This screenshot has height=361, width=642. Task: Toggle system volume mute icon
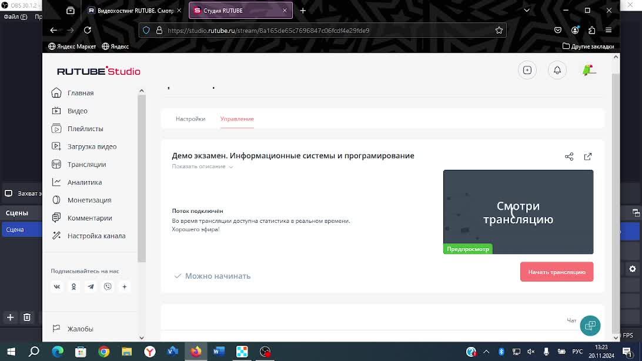tap(531, 352)
